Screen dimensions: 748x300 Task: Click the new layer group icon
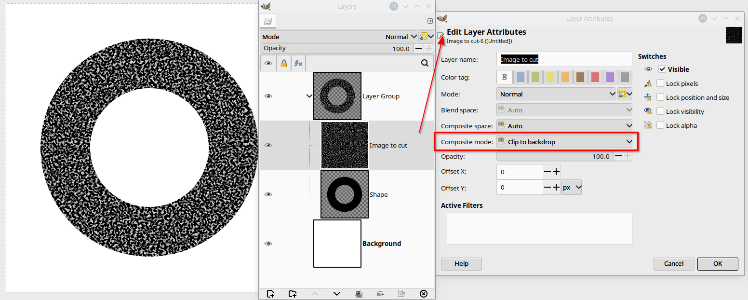point(292,294)
